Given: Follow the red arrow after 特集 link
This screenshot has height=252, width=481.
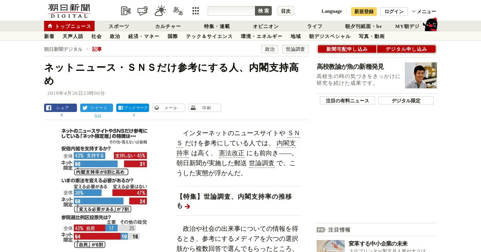Looking at the screenshot, I should pos(187,206).
